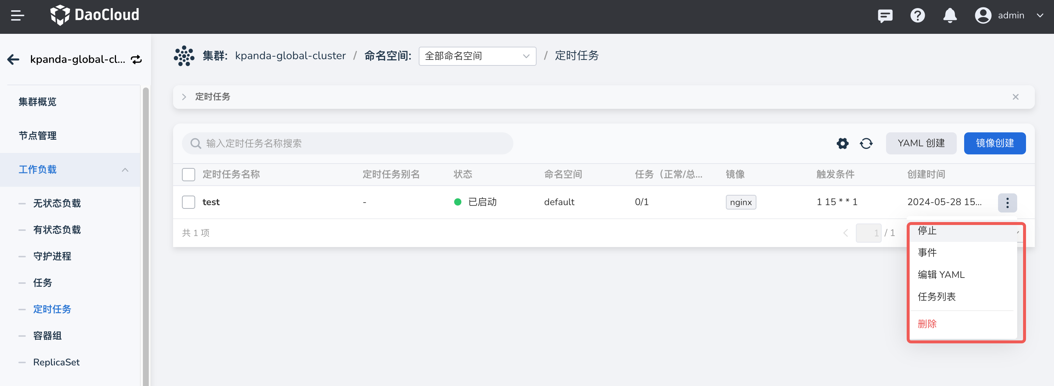This screenshot has height=386, width=1054.
Task: Toggle the select-all checkbox in table header
Action: [x=188, y=174]
